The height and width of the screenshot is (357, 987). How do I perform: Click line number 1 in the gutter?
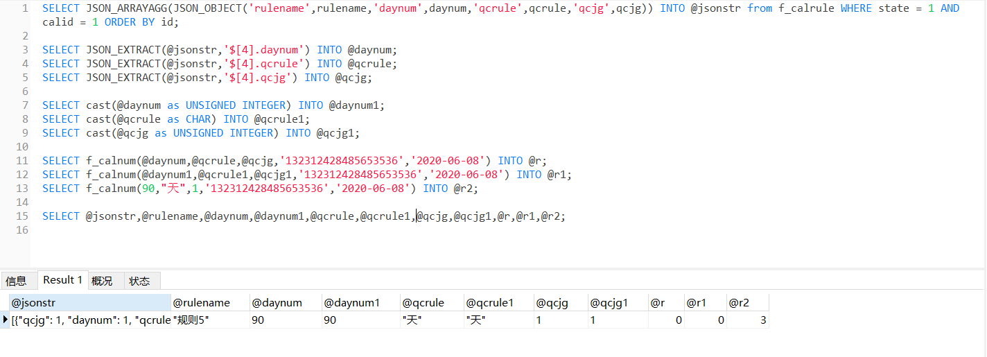pos(25,8)
